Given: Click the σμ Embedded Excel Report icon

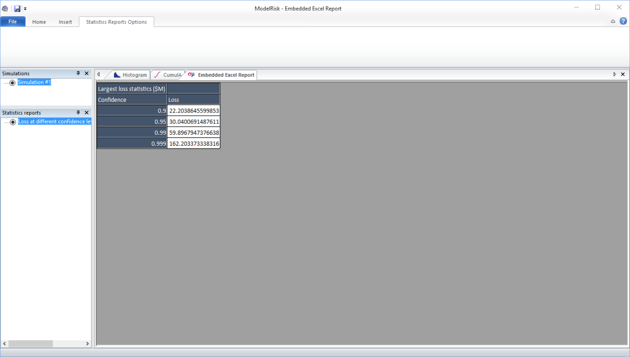Looking at the screenshot, I should (191, 74).
